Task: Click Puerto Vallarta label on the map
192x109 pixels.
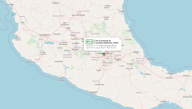Action: coord(18,39)
